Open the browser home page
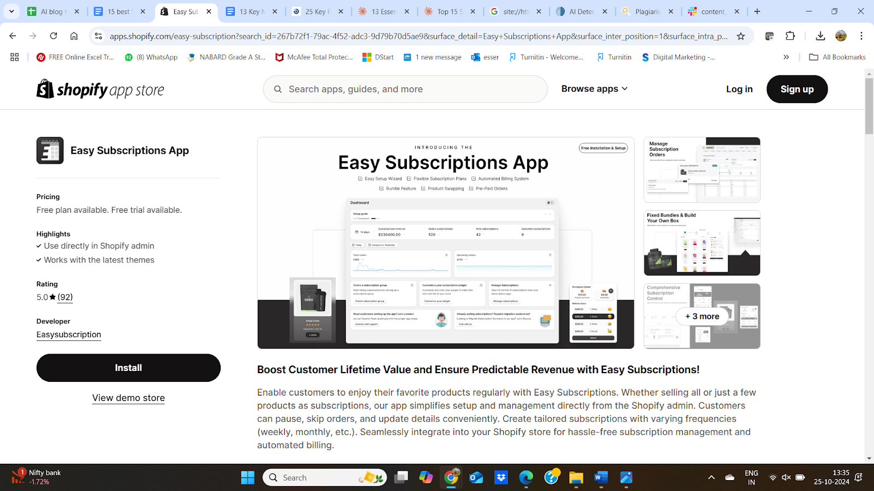 pyautogui.click(x=74, y=36)
